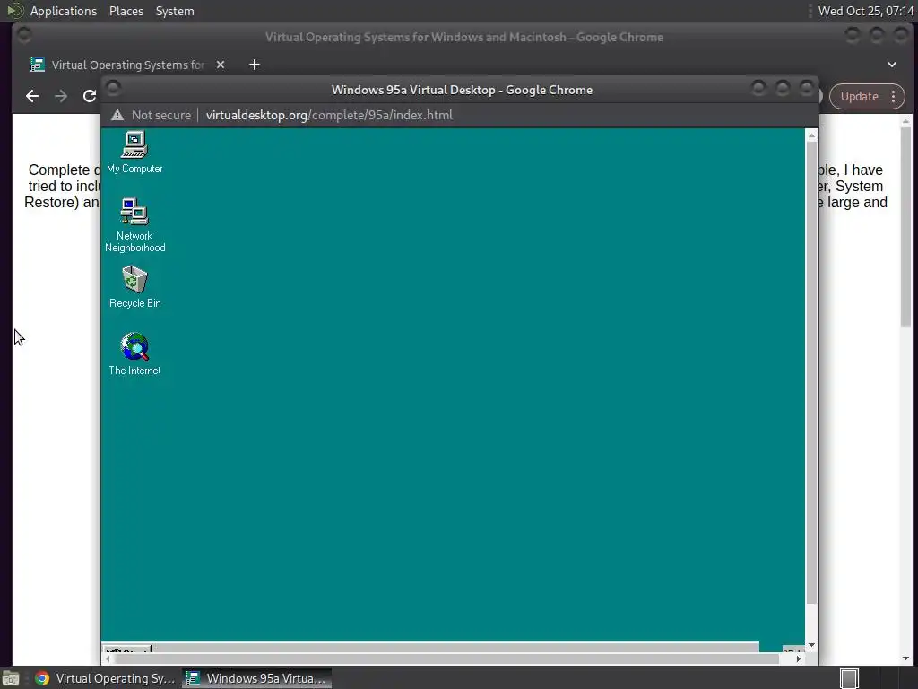Click the clock showing Wed Oct 25
The image size is (918, 689).
[x=866, y=11]
